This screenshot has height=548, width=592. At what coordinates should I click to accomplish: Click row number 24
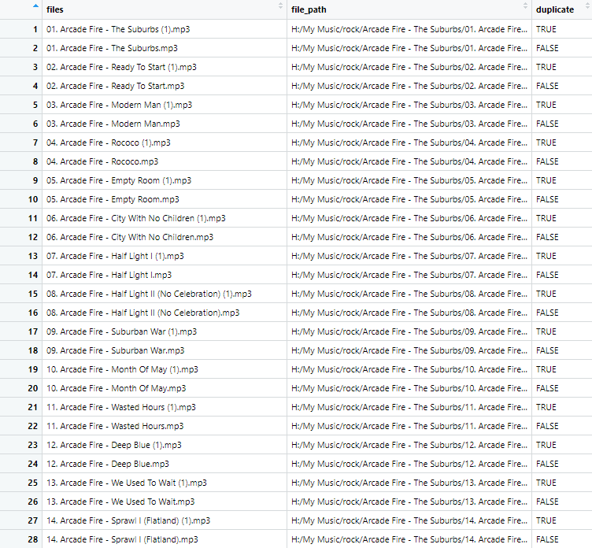pyautogui.click(x=33, y=464)
